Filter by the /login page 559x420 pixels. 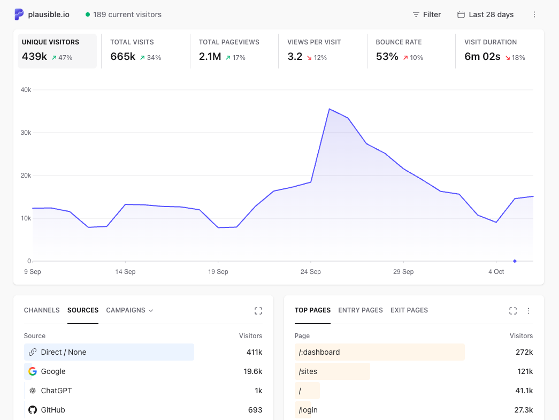(413, 410)
